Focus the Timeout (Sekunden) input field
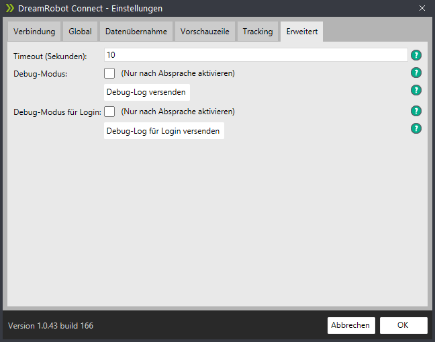Image resolution: width=435 pixels, height=342 pixels. click(x=256, y=55)
